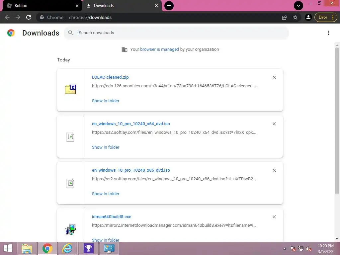Select the Downloads browser tab
340x255 pixels.
tap(122, 6)
